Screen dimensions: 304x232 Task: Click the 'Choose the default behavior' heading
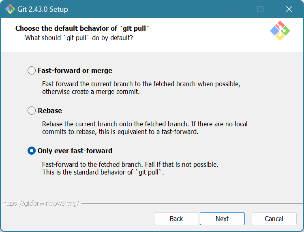pyautogui.click(x=83, y=28)
